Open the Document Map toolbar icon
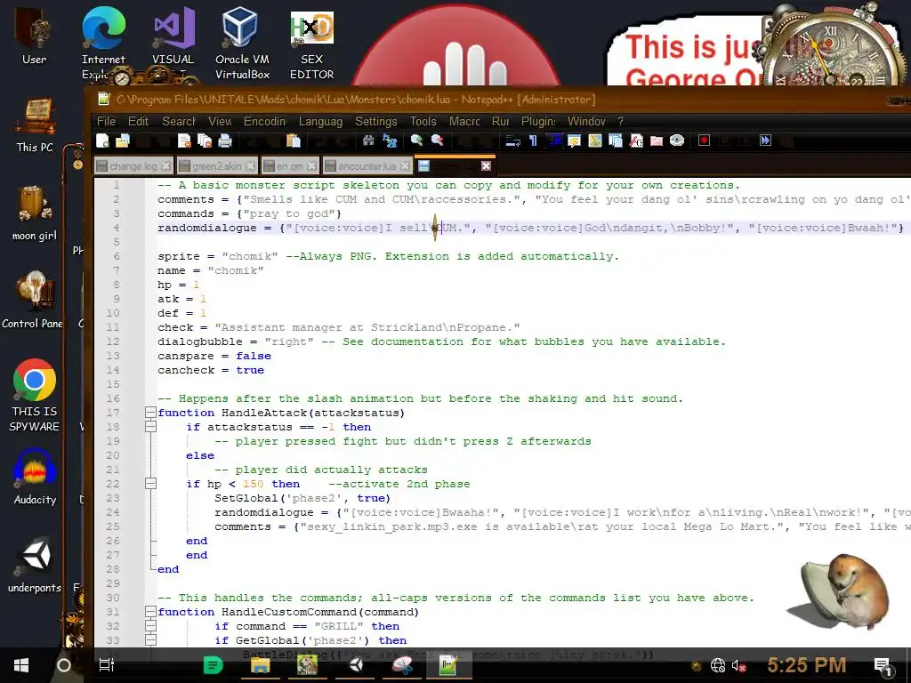 (x=595, y=141)
